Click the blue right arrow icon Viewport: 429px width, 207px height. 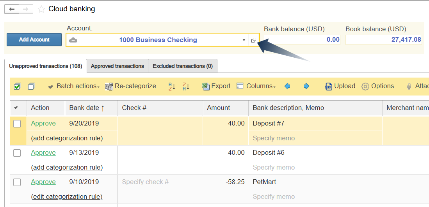coord(306,86)
